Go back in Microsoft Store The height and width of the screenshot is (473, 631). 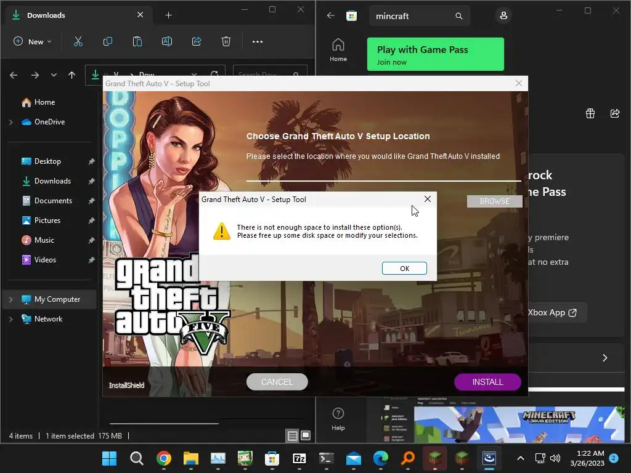tap(331, 15)
